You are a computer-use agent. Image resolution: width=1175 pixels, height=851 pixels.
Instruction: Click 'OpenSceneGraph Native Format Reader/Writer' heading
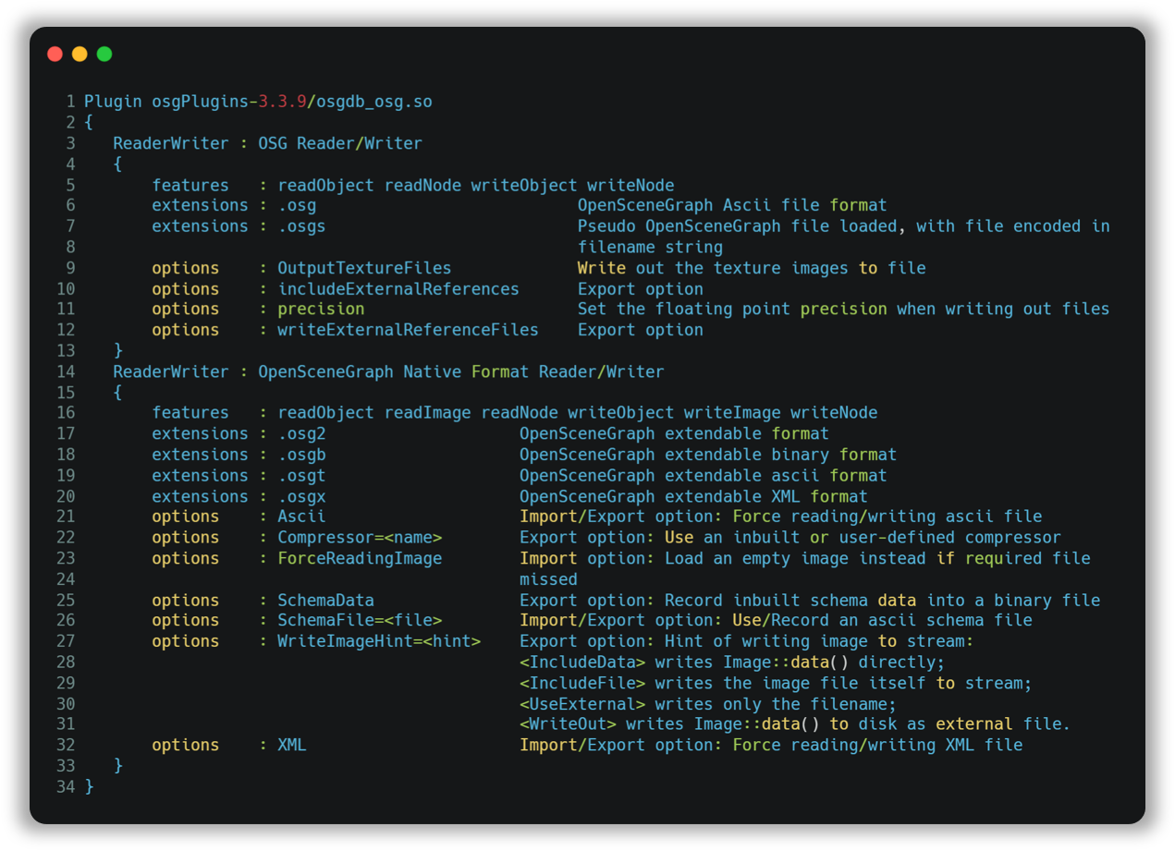coord(461,371)
